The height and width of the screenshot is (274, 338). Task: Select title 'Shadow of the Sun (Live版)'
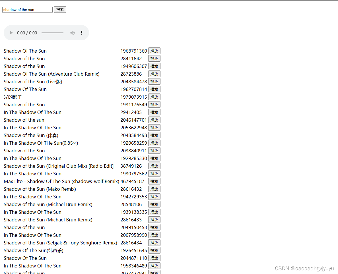tap(33, 82)
